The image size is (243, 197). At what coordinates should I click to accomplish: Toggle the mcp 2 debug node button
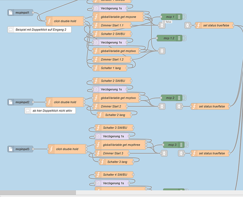(184, 98)
